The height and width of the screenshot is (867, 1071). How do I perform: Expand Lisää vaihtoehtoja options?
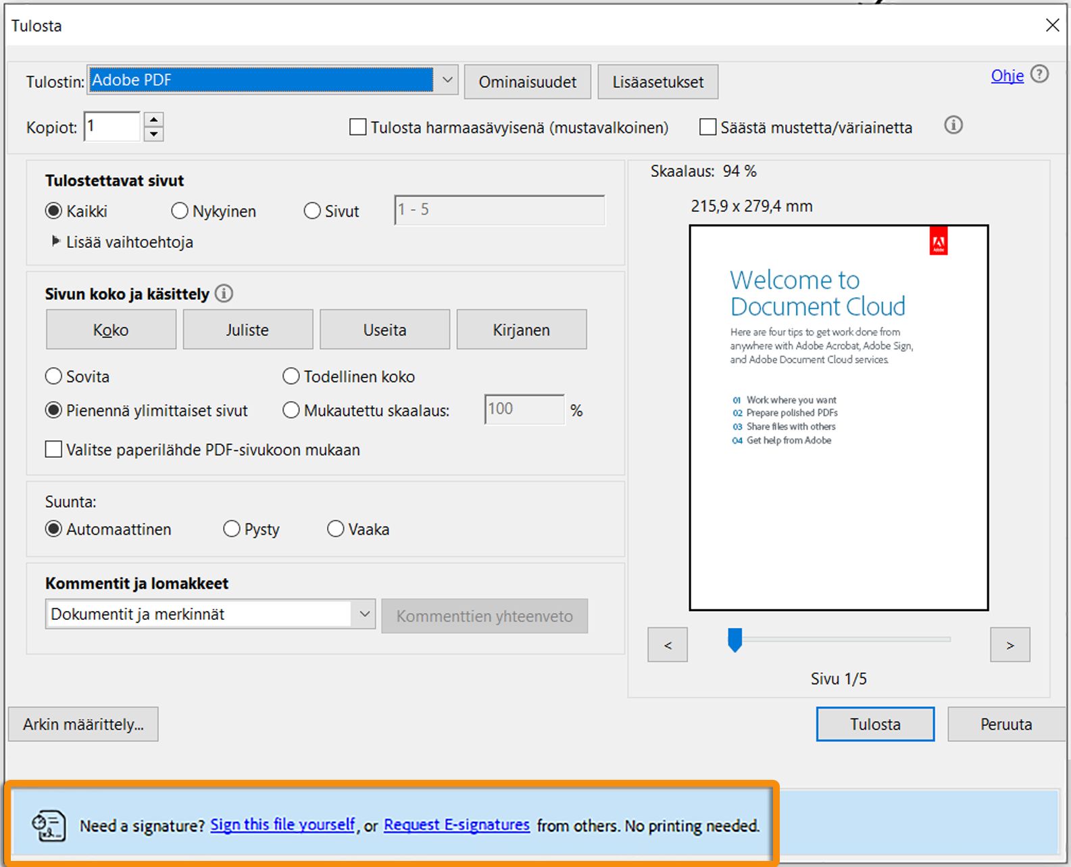tap(56, 241)
